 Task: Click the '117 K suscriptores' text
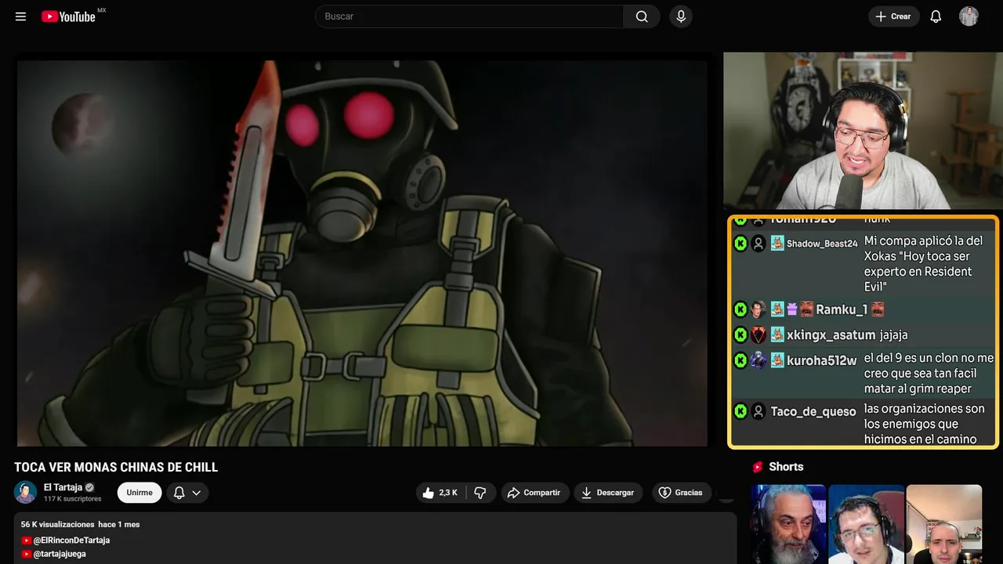tap(73, 499)
